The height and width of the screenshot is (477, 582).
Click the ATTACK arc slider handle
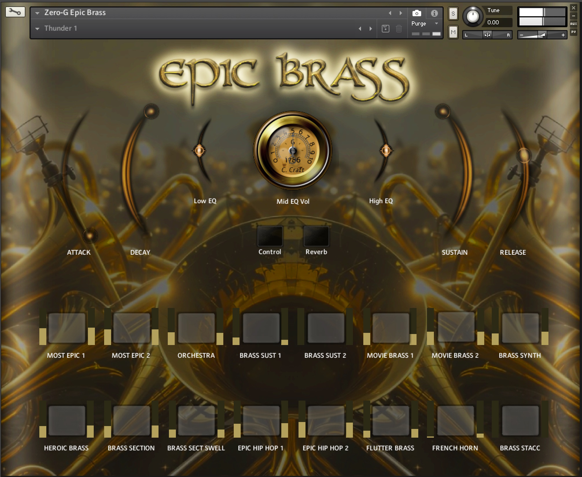[x=90, y=235]
